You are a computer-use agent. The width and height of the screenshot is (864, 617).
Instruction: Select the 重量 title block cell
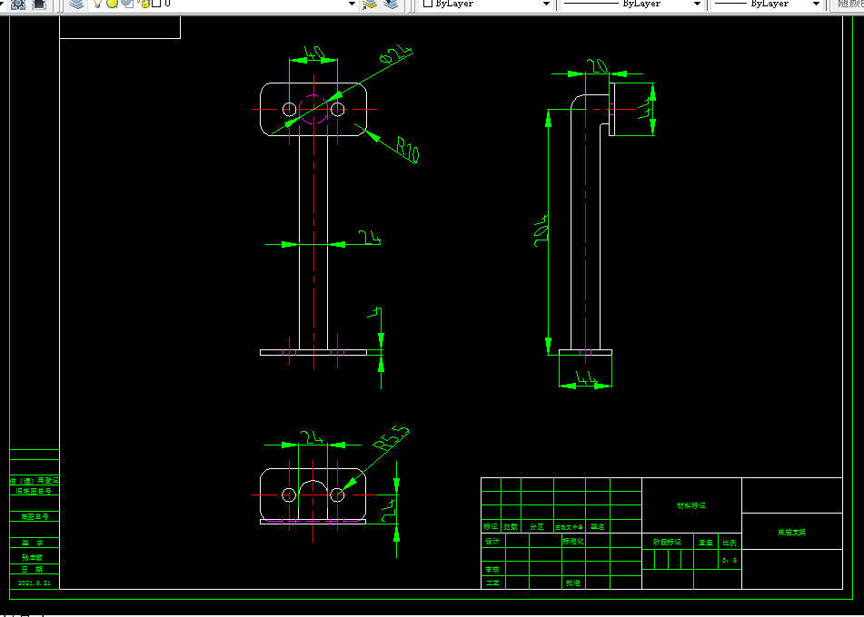[706, 543]
